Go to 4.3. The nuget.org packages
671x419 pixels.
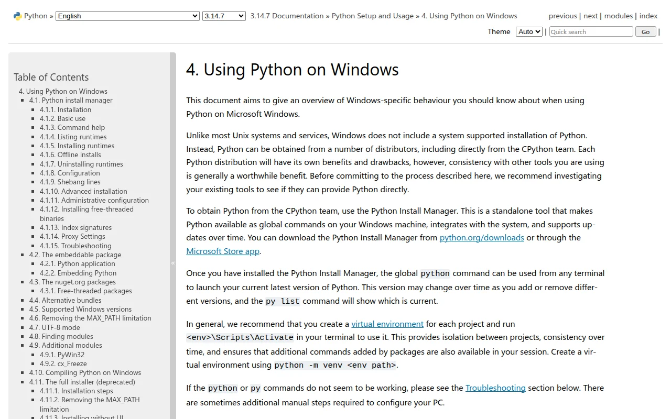click(x=72, y=282)
